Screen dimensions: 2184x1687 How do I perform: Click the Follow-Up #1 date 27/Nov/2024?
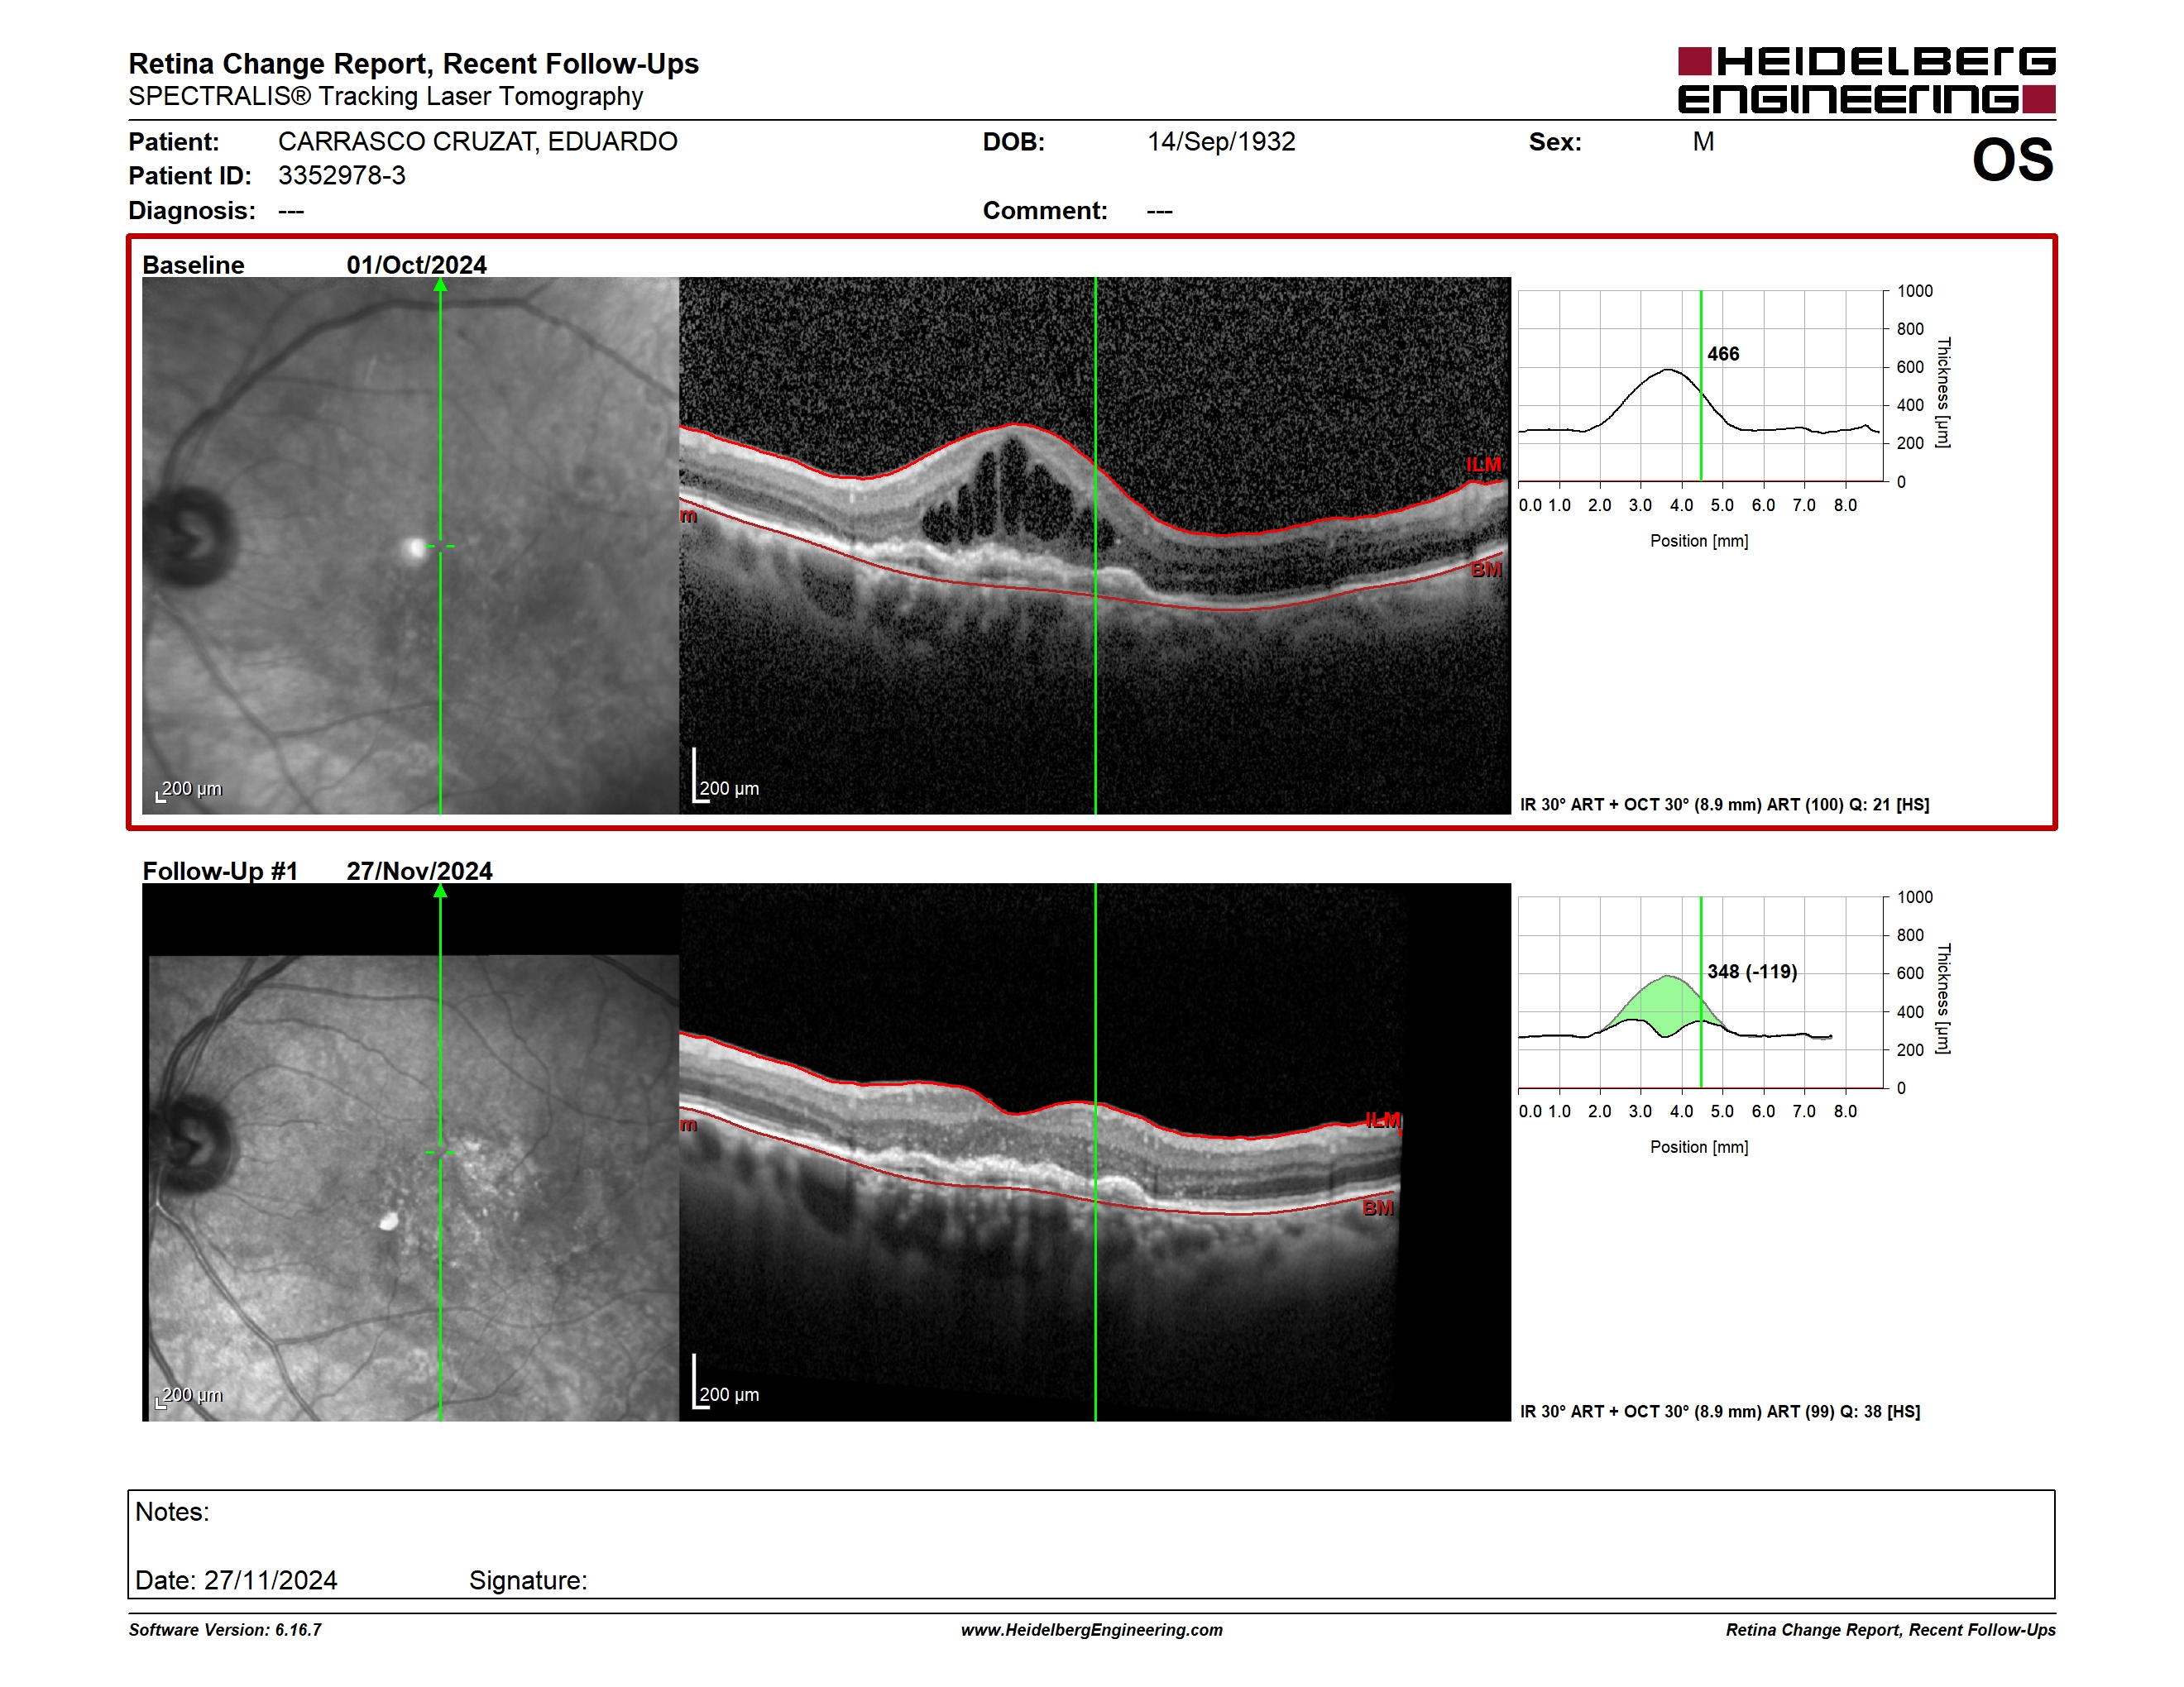(419, 871)
